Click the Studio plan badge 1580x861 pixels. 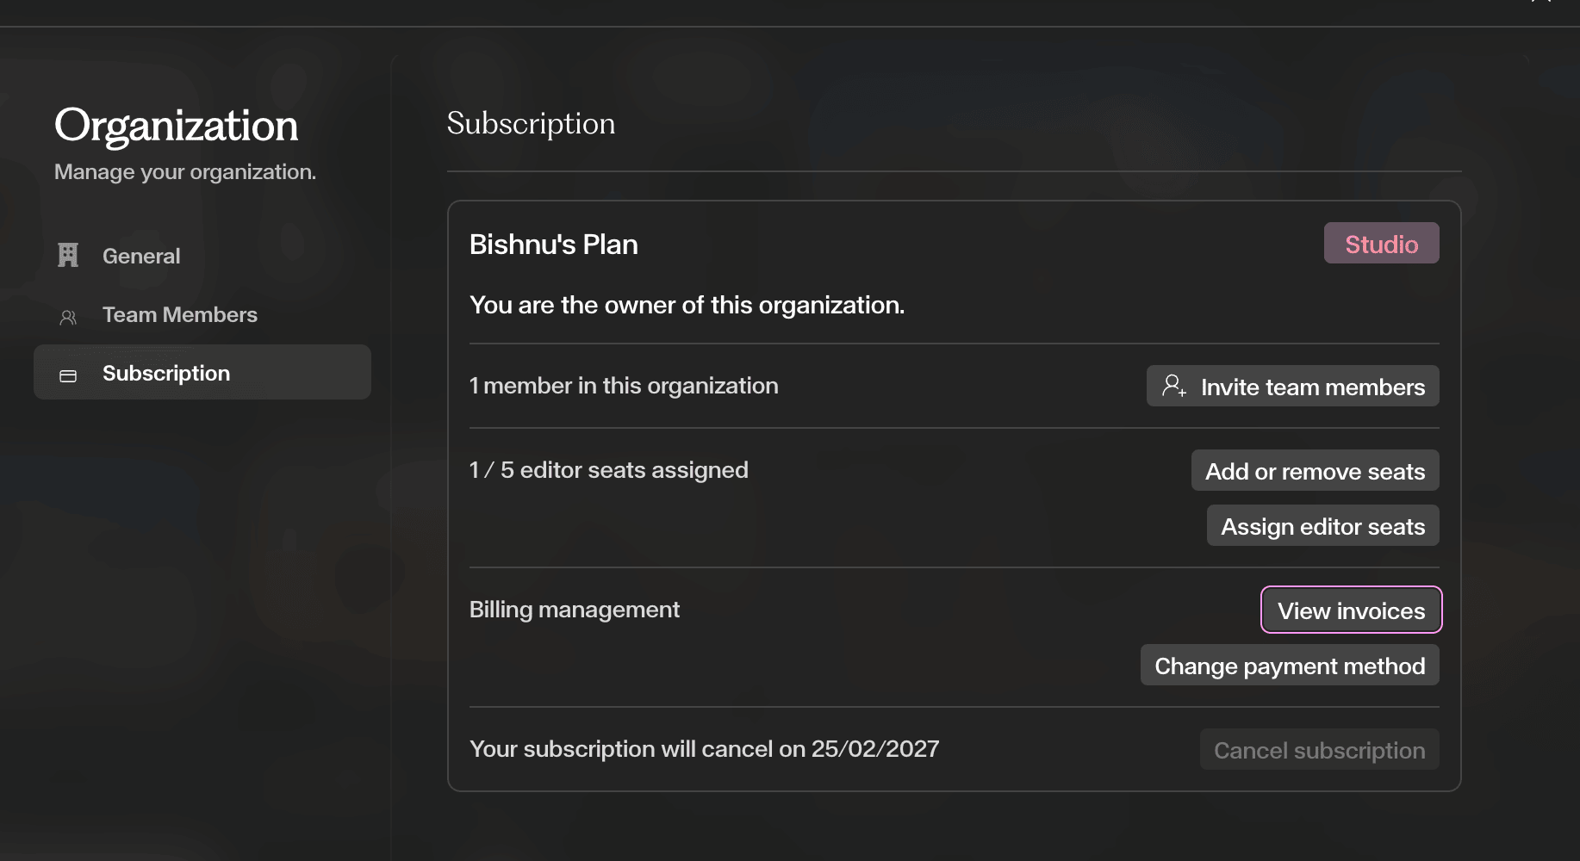1381,243
